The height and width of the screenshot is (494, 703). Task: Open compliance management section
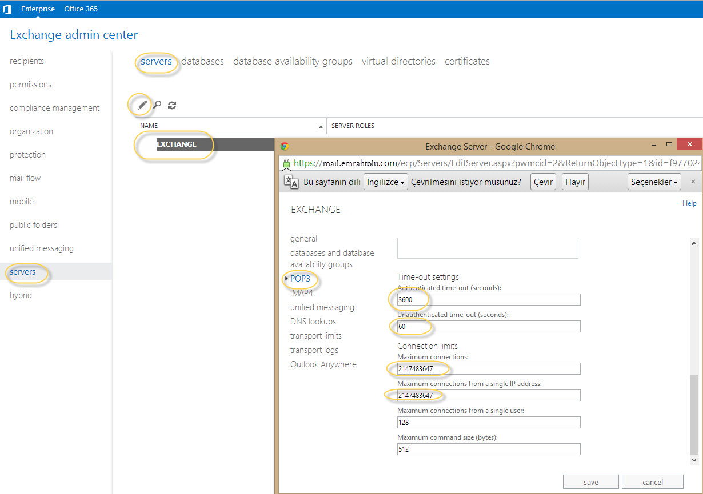[x=55, y=108]
